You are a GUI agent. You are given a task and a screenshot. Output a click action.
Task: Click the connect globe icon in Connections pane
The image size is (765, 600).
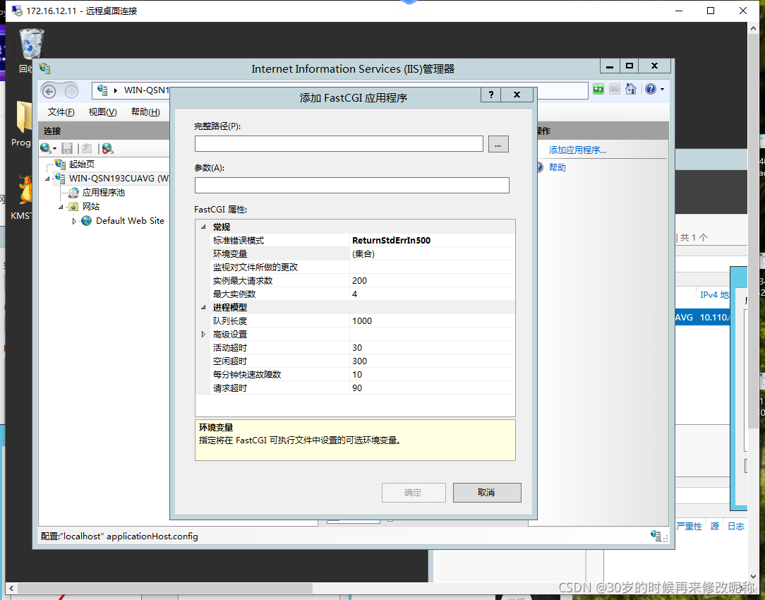click(x=46, y=148)
